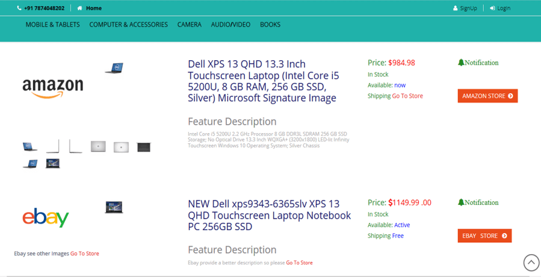Click the arrow icon on the AMAZON STORE button
541x277 pixels.
point(510,96)
